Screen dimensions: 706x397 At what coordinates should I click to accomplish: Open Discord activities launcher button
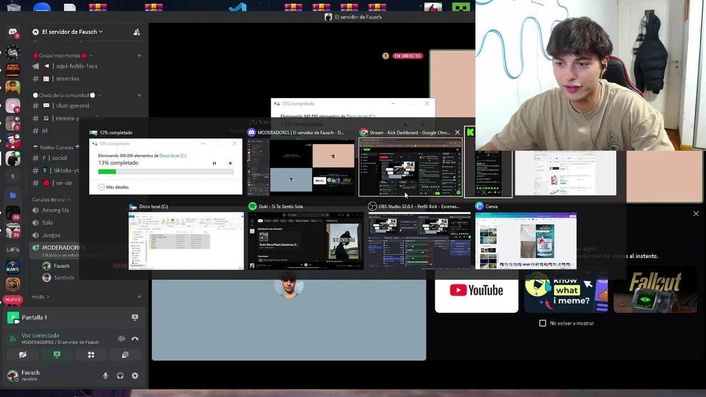click(91, 355)
